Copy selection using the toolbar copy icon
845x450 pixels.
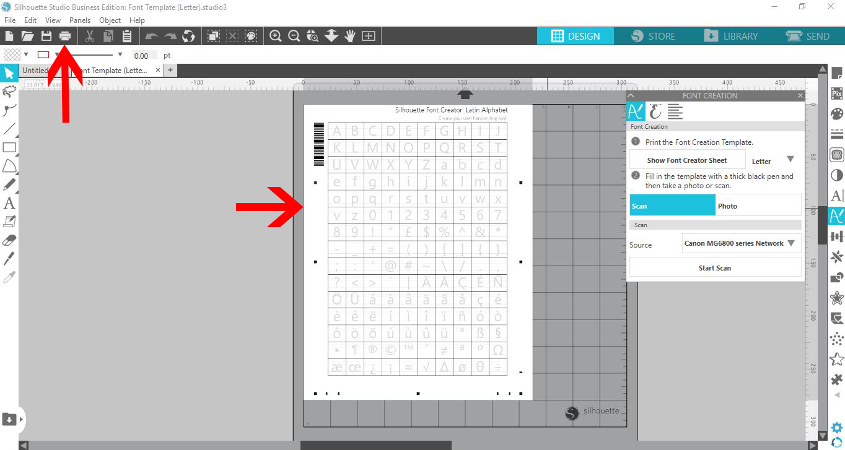point(108,36)
